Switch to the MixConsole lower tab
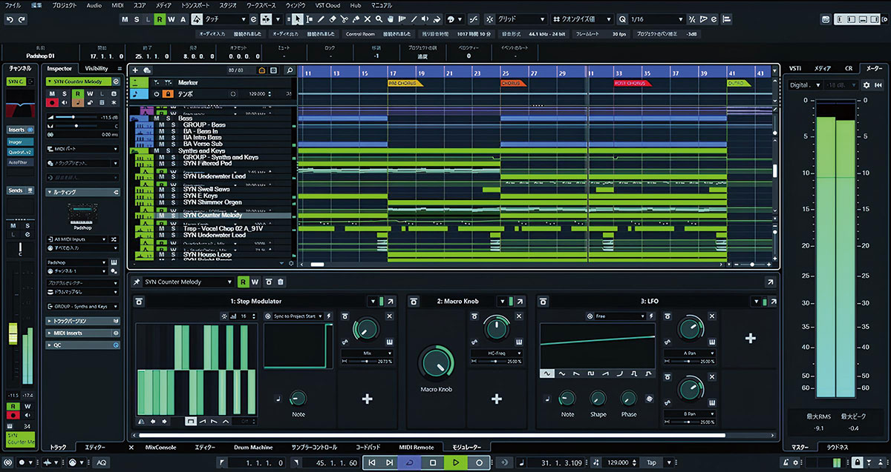The image size is (891, 472). (x=159, y=448)
